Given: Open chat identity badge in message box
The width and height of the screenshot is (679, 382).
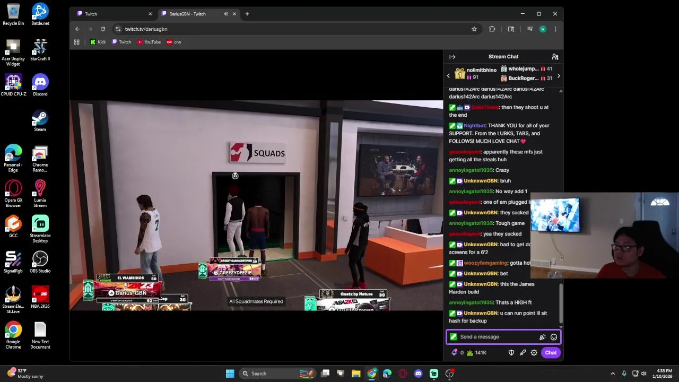Looking at the screenshot, I should 453,337.
